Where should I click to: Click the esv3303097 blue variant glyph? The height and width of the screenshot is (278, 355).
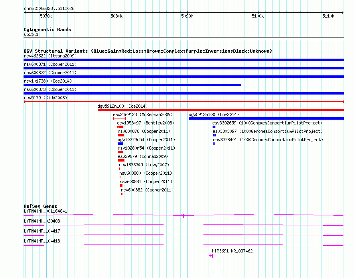click(214, 135)
